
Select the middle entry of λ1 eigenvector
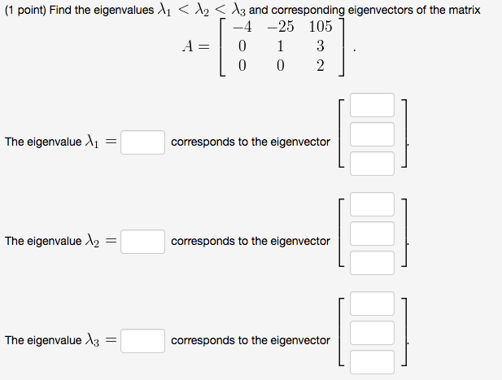(372, 134)
